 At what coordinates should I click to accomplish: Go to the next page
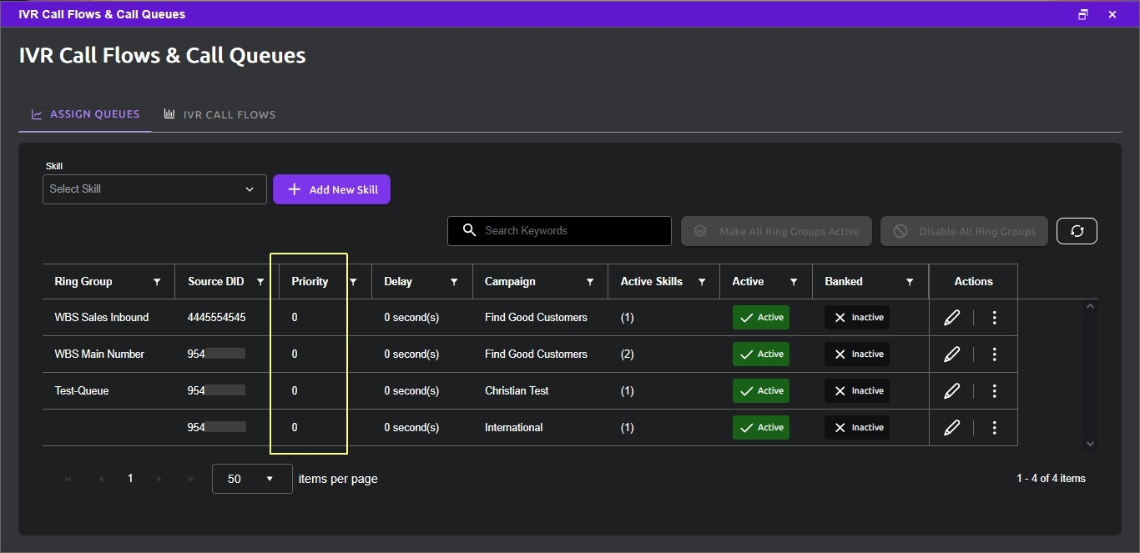tap(159, 479)
